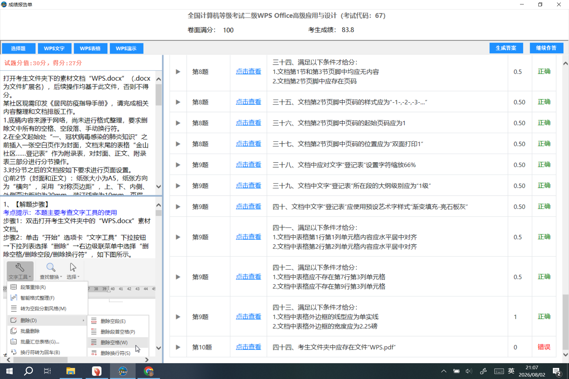Screen dimensions: 569x379
Task: Click the question text panel's scroll-down arrow
Action: 159,187
